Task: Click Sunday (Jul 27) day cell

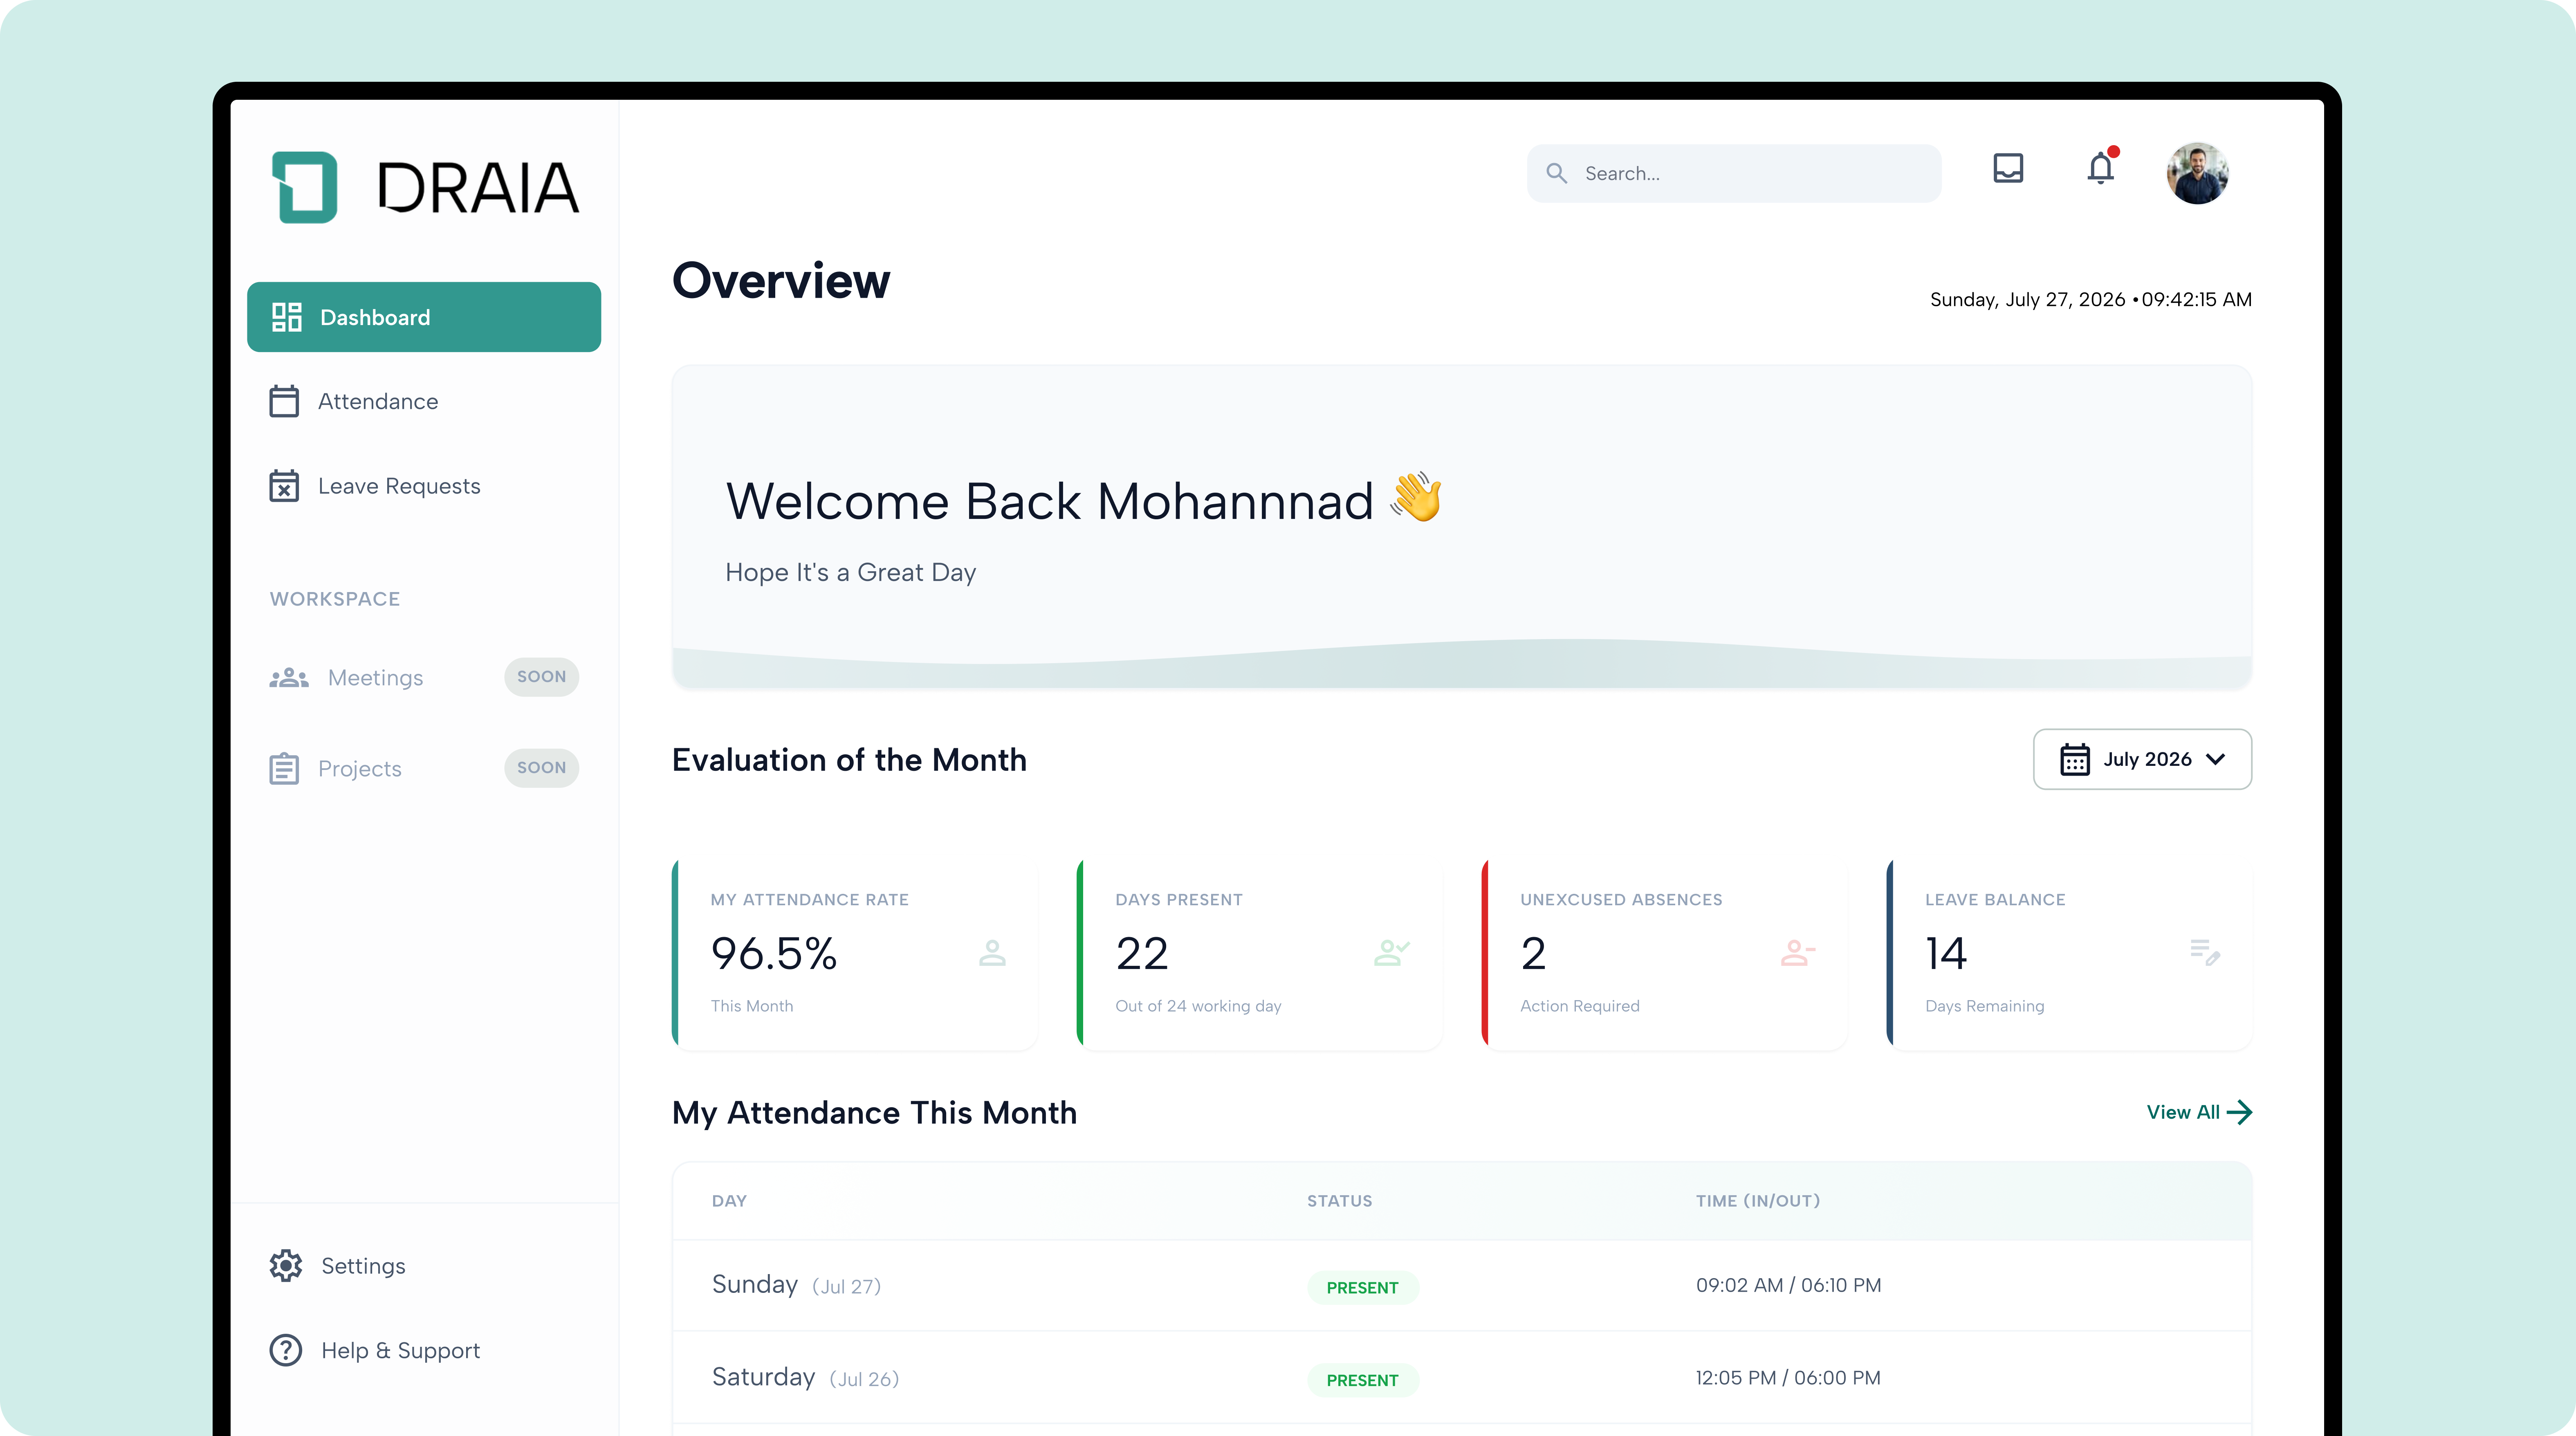Action: (x=796, y=1285)
